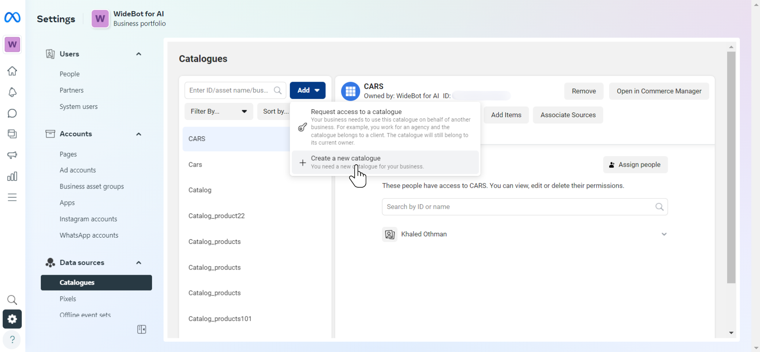Click the sidebar search magnifier icon
This screenshot has height=352, width=760.
click(x=12, y=300)
